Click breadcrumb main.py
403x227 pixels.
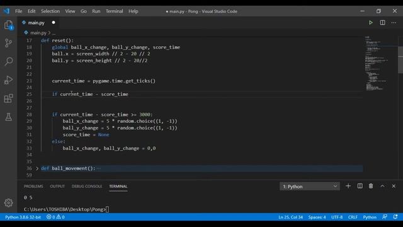tap(38, 33)
